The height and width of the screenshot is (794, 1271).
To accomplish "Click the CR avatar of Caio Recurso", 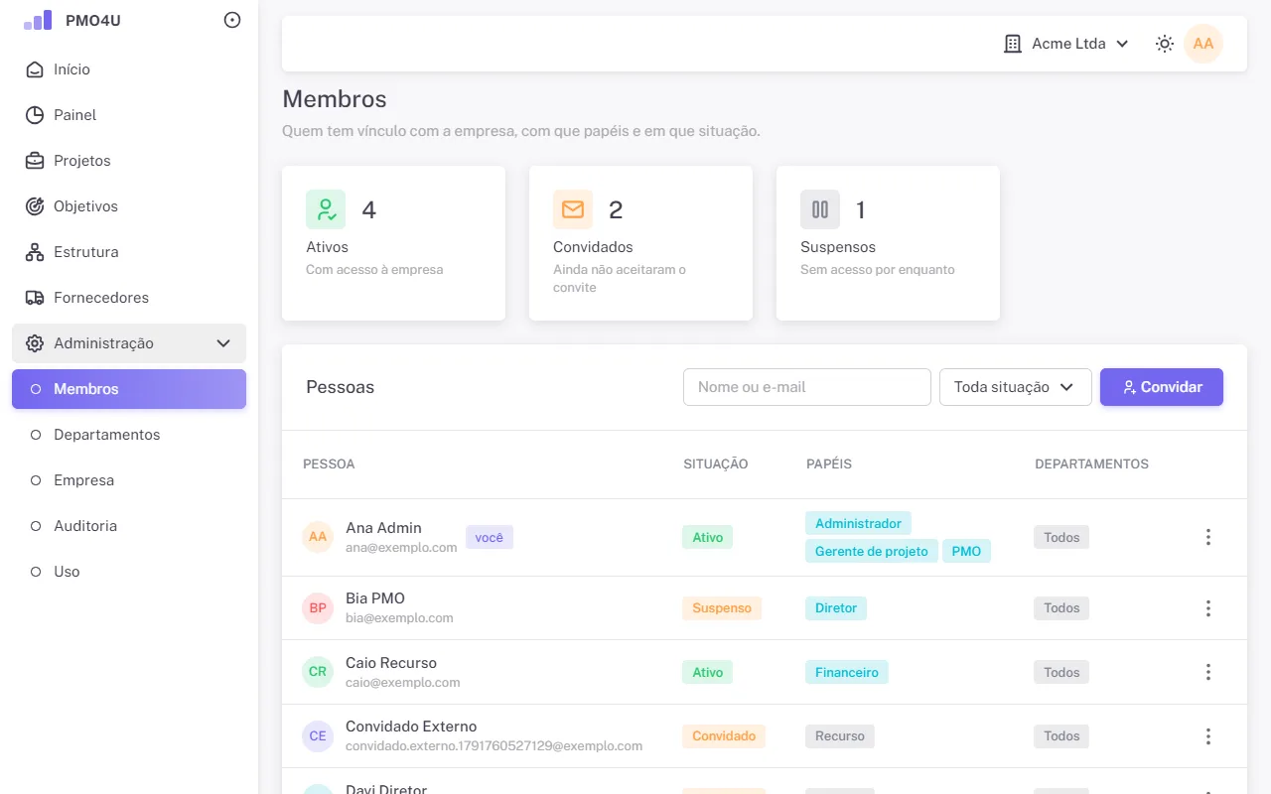I will tap(318, 672).
